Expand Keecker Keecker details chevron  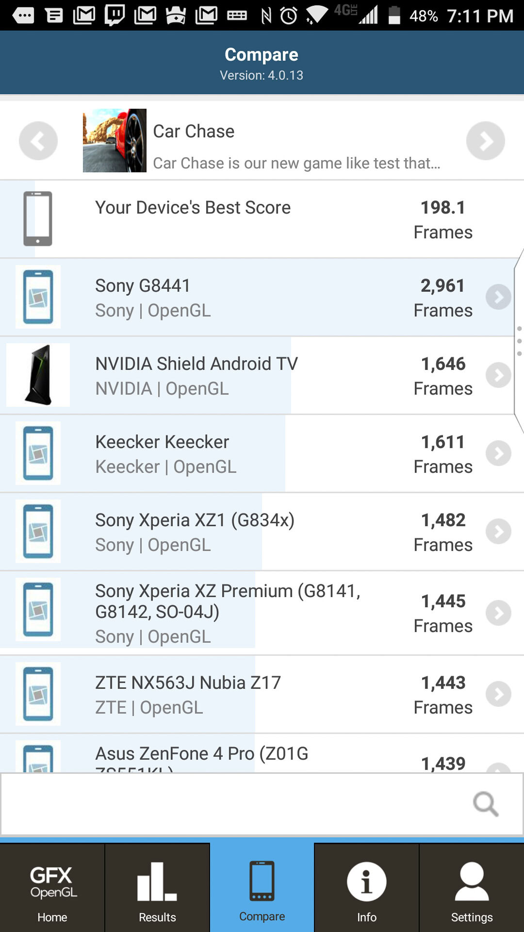click(x=498, y=453)
